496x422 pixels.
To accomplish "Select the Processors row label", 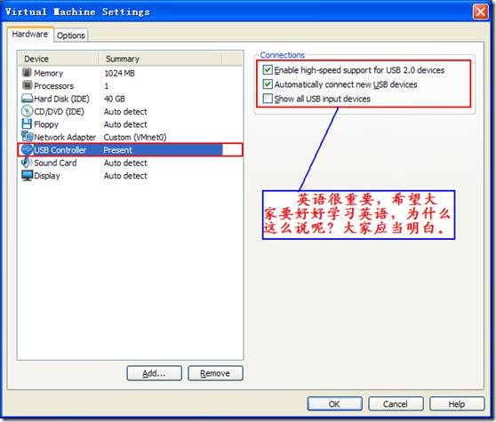I will pyautogui.click(x=53, y=85).
